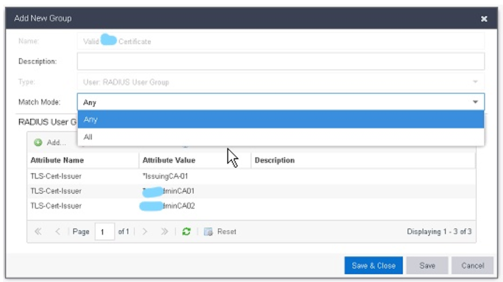The height and width of the screenshot is (282, 503).
Task: Click the Description text field
Action: [280, 61]
